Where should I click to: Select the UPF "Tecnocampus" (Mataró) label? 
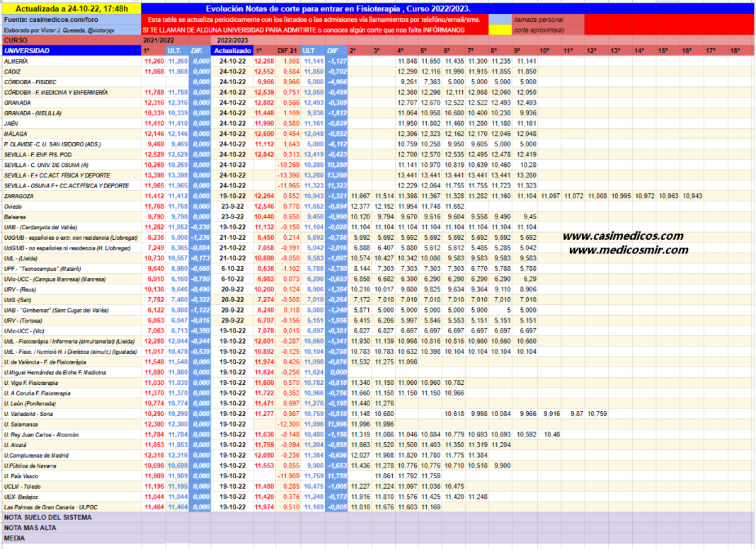42,269
